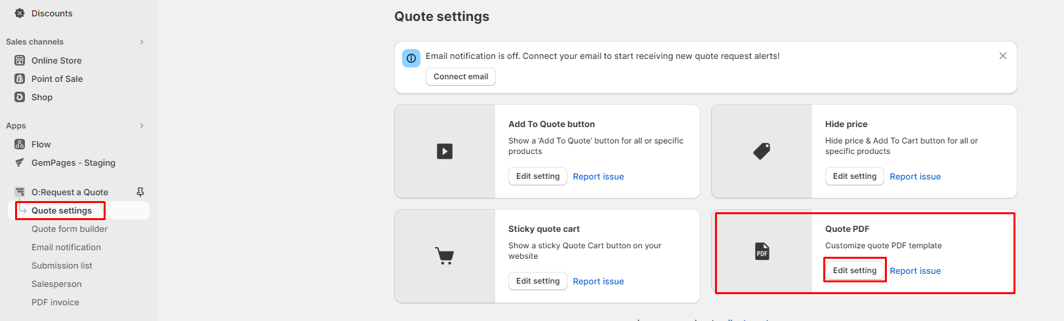This screenshot has width=1064, height=321.
Task: Click the price tag icon on Hide price card
Action: (762, 151)
